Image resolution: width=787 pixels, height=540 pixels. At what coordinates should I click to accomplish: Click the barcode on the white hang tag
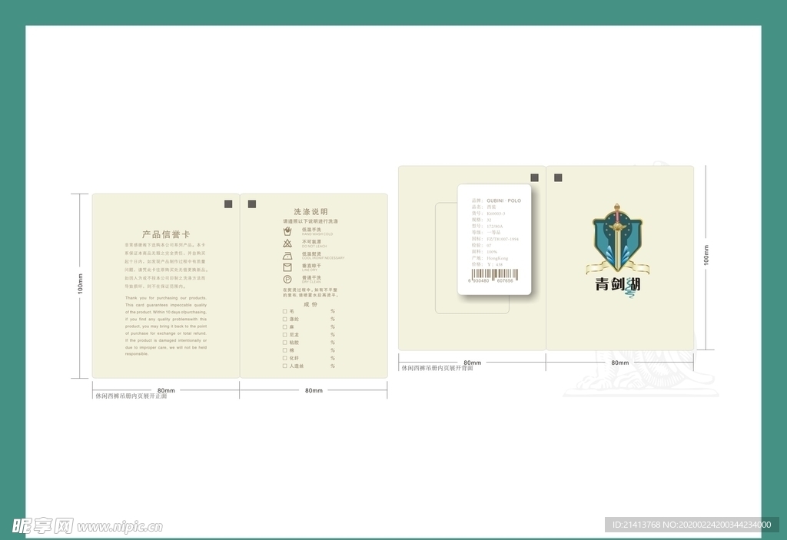point(494,274)
